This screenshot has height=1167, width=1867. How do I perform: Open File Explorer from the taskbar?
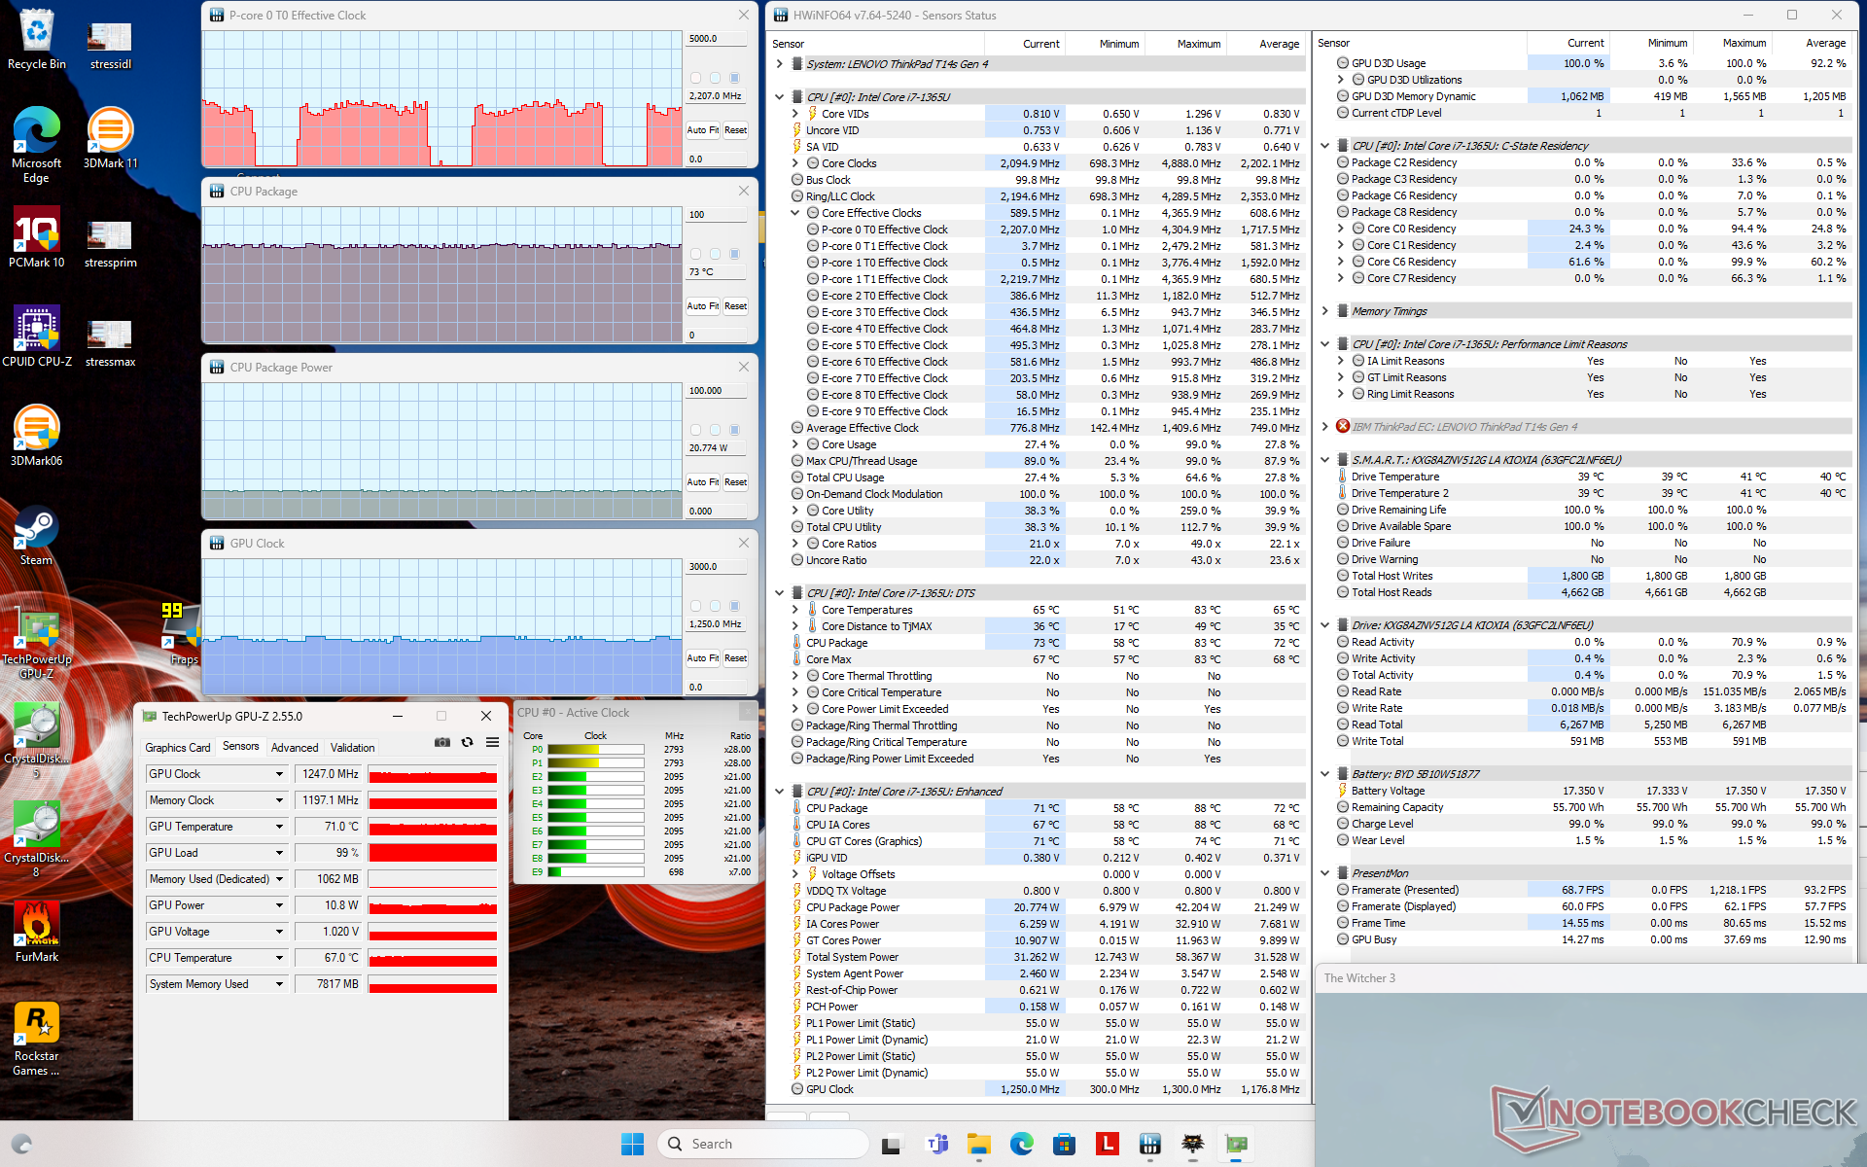(978, 1144)
